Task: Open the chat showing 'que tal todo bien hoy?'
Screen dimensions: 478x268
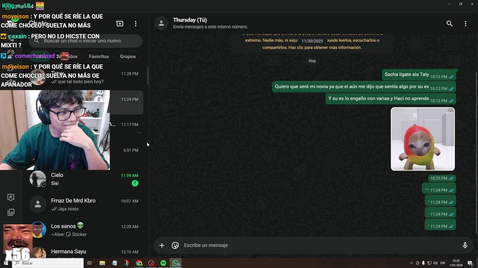Action: (x=86, y=77)
